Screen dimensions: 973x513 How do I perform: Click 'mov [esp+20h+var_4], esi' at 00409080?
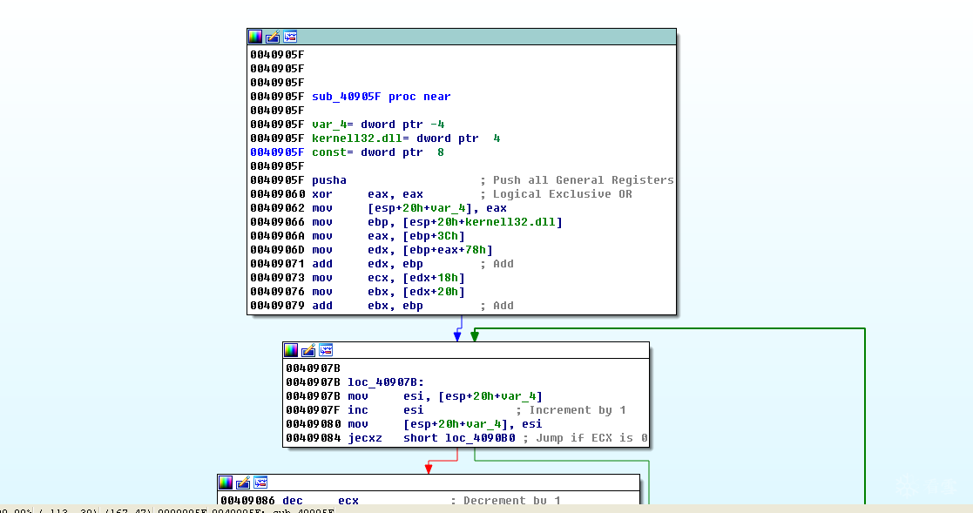445,423
